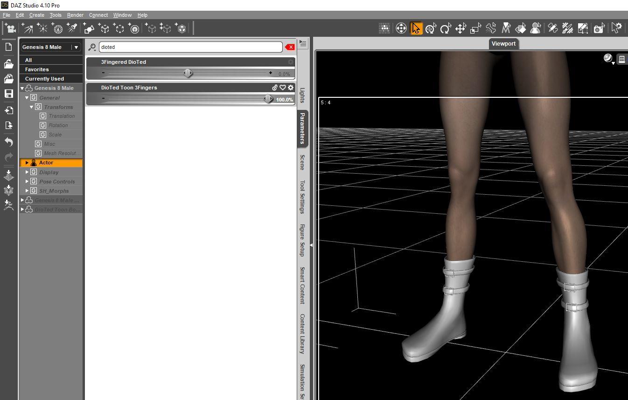Select the Node Weight Map Brush tool

point(568,28)
